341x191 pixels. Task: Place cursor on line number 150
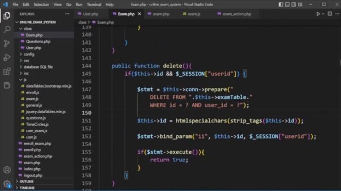(x=86, y=113)
